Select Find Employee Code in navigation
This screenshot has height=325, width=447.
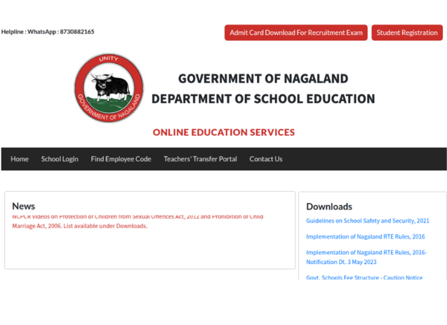point(121,159)
